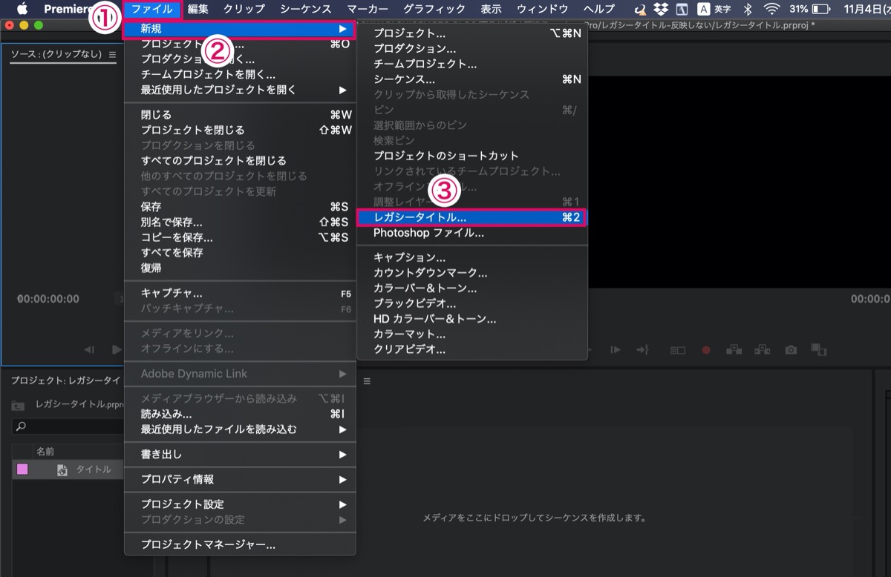The height and width of the screenshot is (577, 891).
Task: Click the pink label swatch beside タイトル
Action: 22,469
